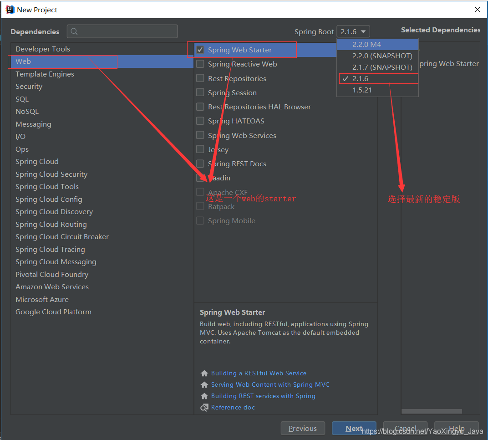Check the Spring REST Docs box
The height and width of the screenshot is (440, 488).
(x=200, y=164)
